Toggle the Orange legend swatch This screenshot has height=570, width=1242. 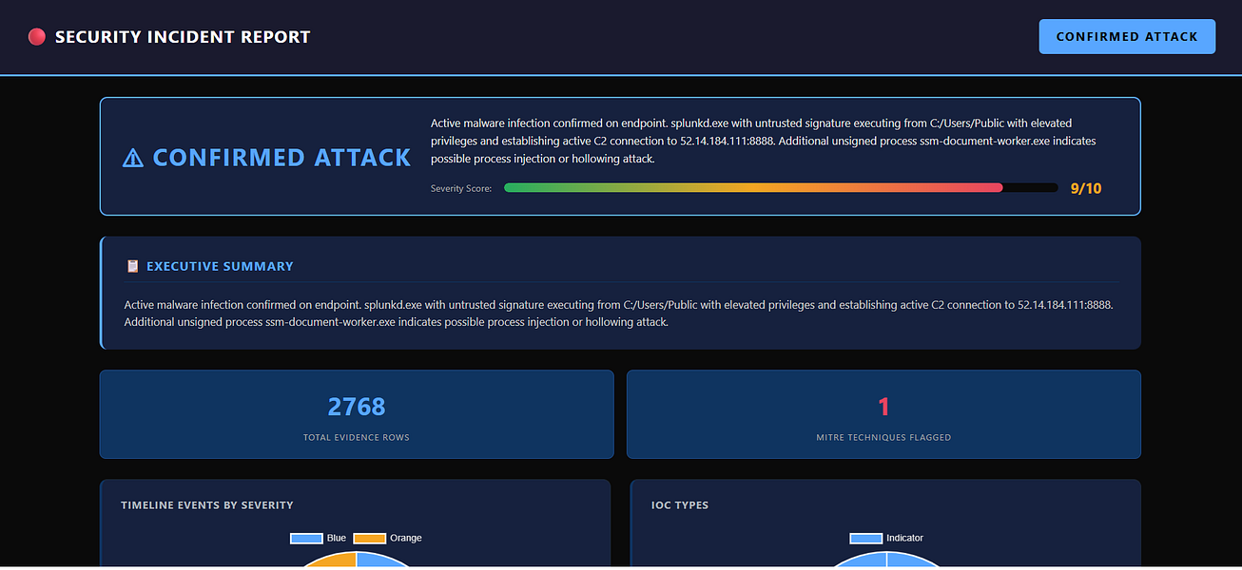pyautogui.click(x=370, y=538)
